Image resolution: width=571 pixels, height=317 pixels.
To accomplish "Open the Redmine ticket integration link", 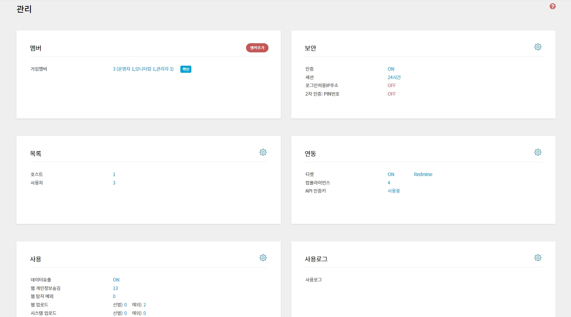I will pyautogui.click(x=423, y=174).
